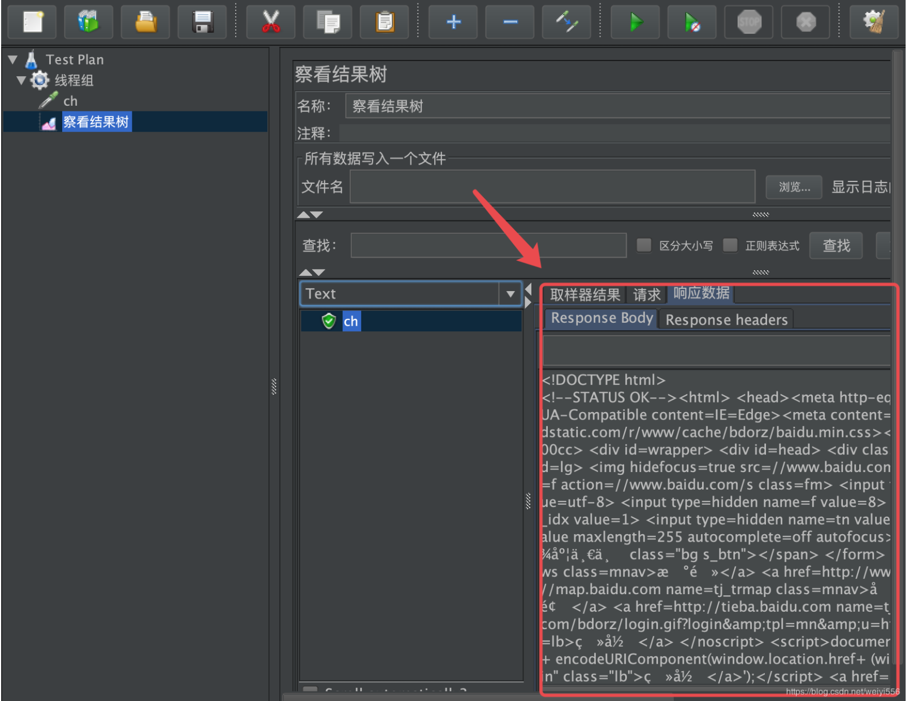Screen dimensions: 909x701
Task: Save the test plan with the floppy icon
Action: click(x=202, y=22)
